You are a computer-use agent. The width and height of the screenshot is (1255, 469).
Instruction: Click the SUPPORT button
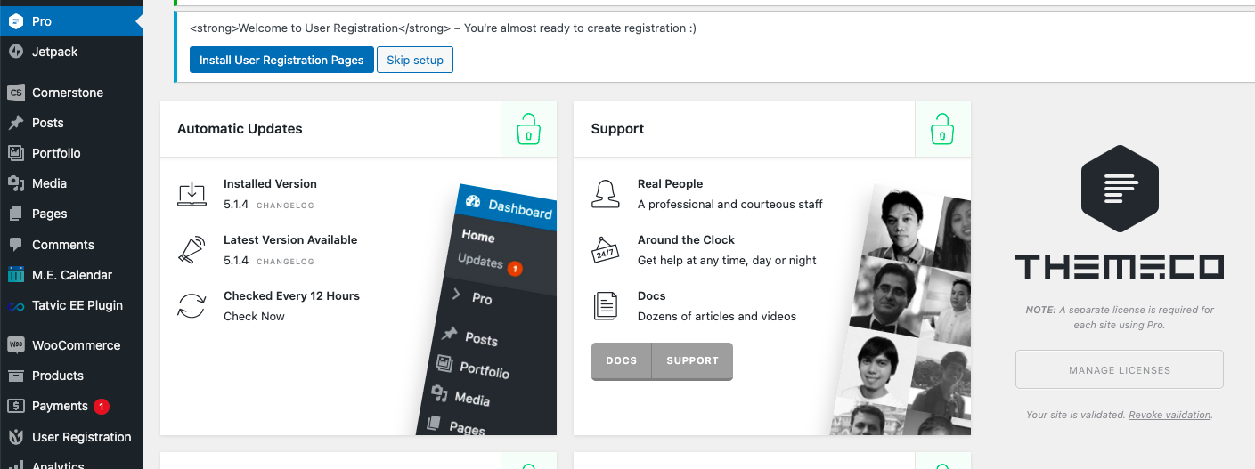(x=692, y=360)
